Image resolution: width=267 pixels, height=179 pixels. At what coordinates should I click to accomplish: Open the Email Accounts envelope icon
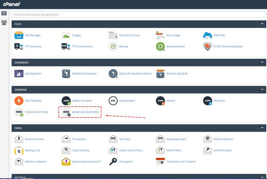click(19, 139)
